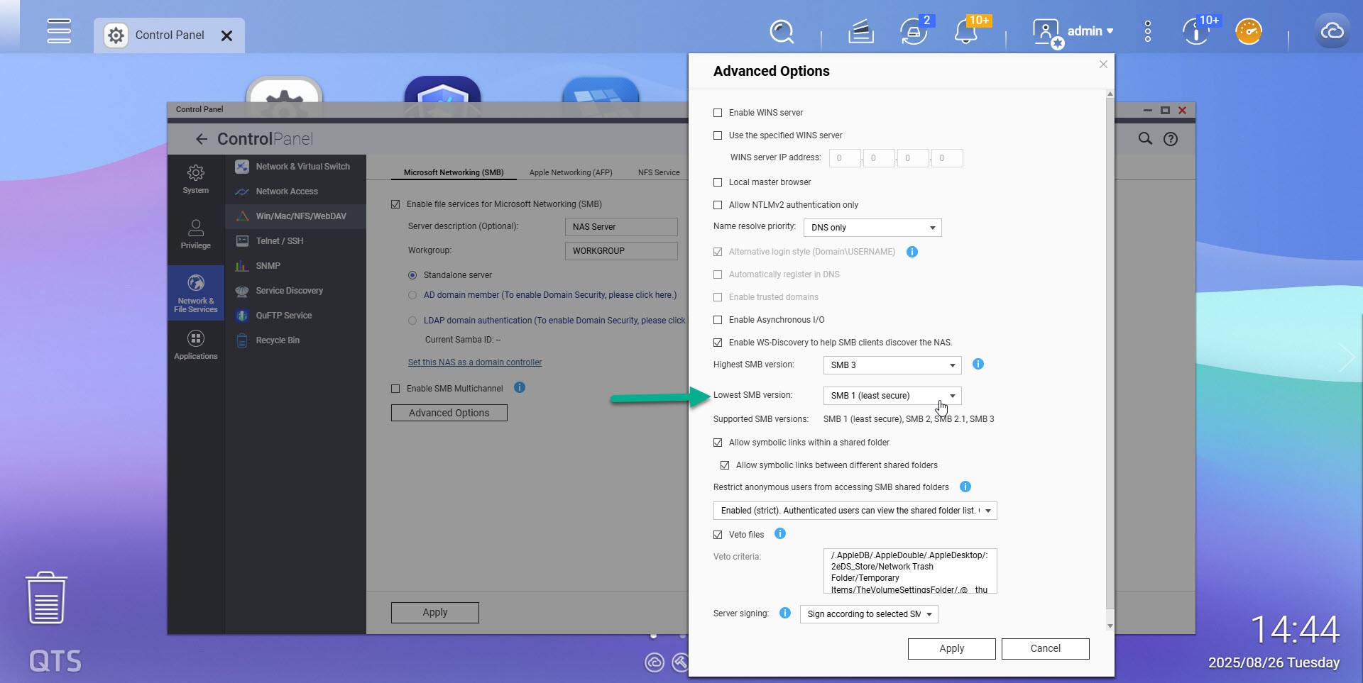The width and height of the screenshot is (1363, 683).
Task: Open the desktop trash bin icon
Action: coord(46,598)
